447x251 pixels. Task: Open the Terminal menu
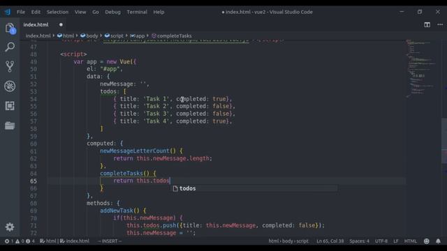(x=137, y=12)
